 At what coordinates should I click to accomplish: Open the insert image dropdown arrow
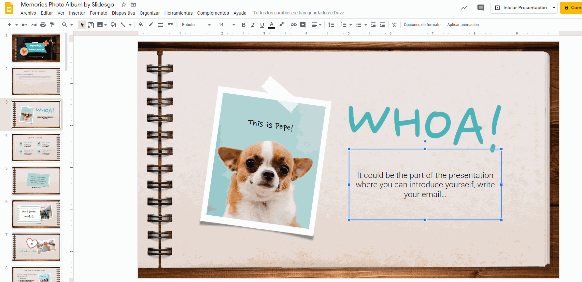coord(106,25)
